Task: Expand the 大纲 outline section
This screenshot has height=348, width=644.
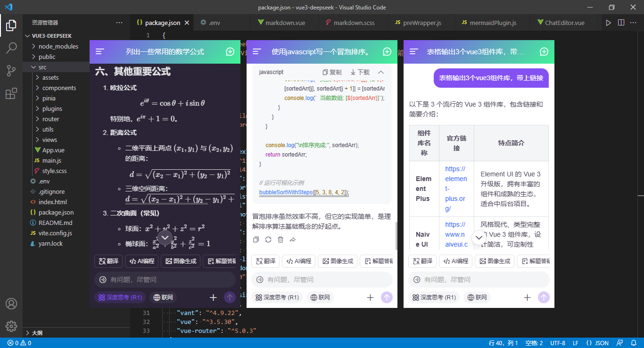Action: click(x=76, y=333)
